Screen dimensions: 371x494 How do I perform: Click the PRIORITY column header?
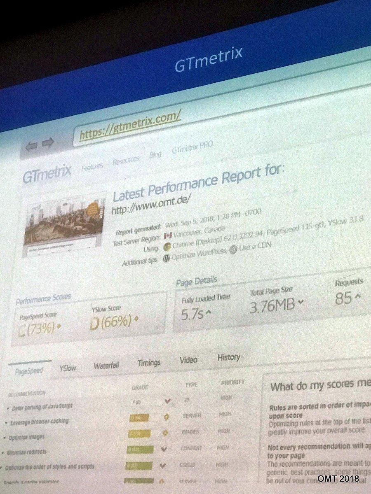click(233, 382)
